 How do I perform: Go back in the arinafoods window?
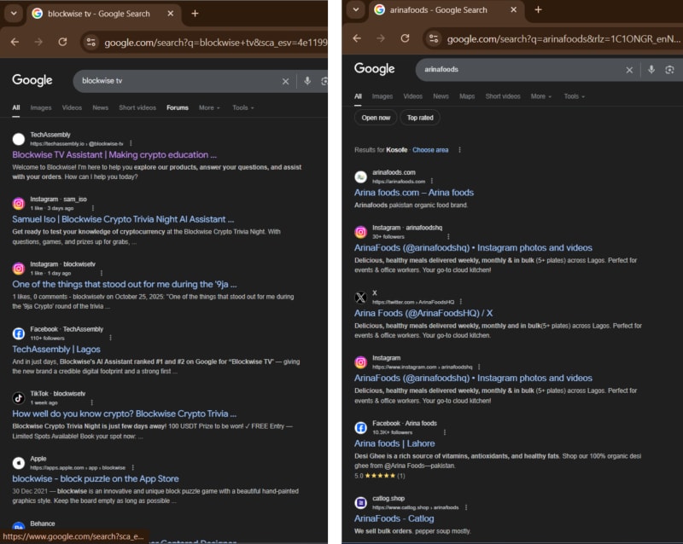(x=357, y=38)
